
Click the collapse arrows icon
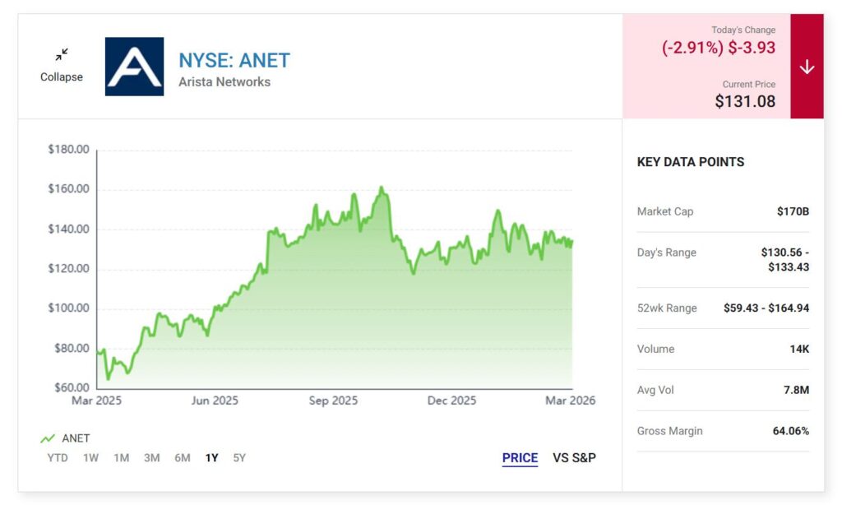tap(62, 55)
